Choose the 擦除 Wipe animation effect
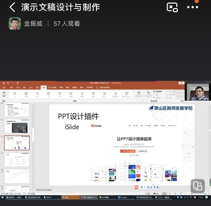Viewport: 211px width, 206px height. pos(82,94)
